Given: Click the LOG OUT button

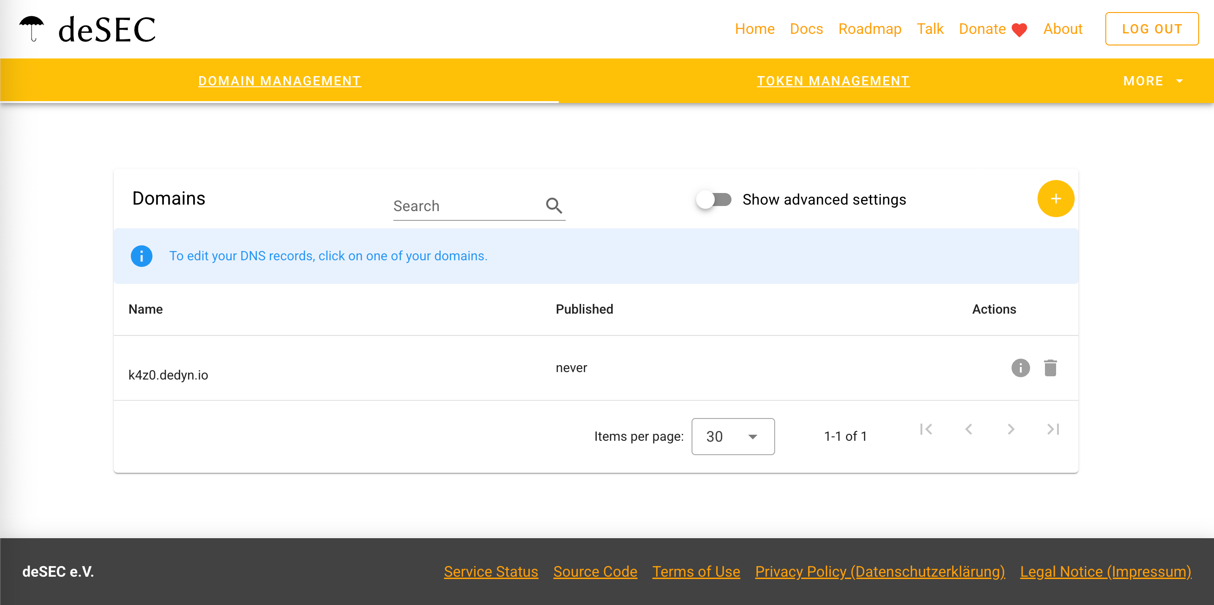Looking at the screenshot, I should pyautogui.click(x=1151, y=29).
